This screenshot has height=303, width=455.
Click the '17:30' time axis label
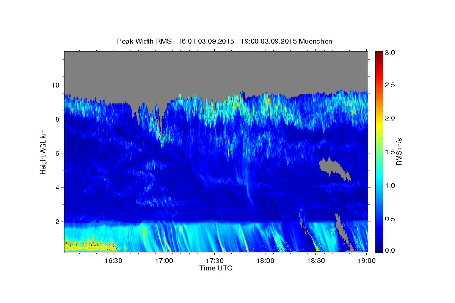(x=215, y=261)
